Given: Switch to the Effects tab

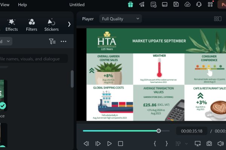Looking at the screenshot, I should tap(12, 25).
